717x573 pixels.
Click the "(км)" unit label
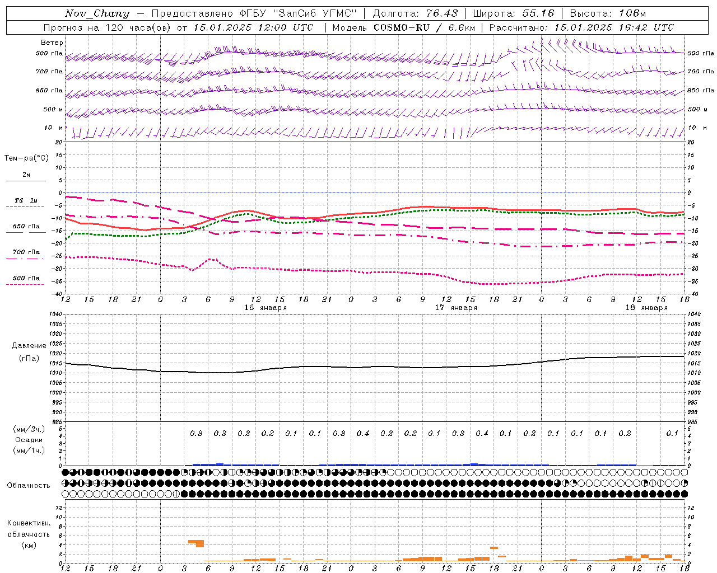pos(29,544)
